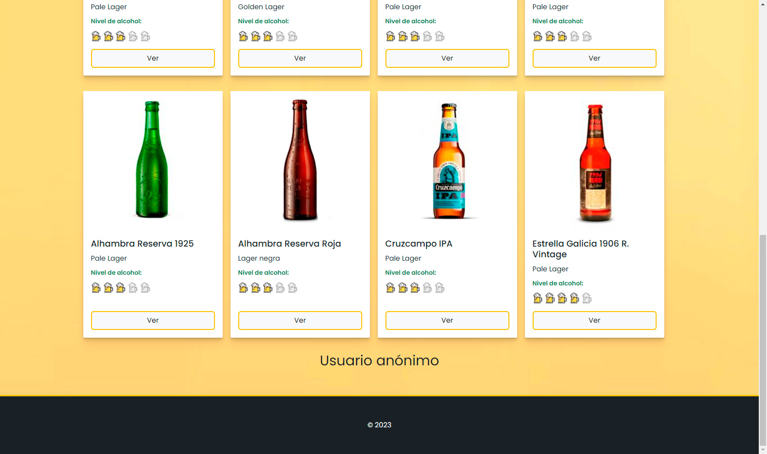
Task: Click first beer mug icon under Cruzcampo IPA
Action: [x=391, y=288]
